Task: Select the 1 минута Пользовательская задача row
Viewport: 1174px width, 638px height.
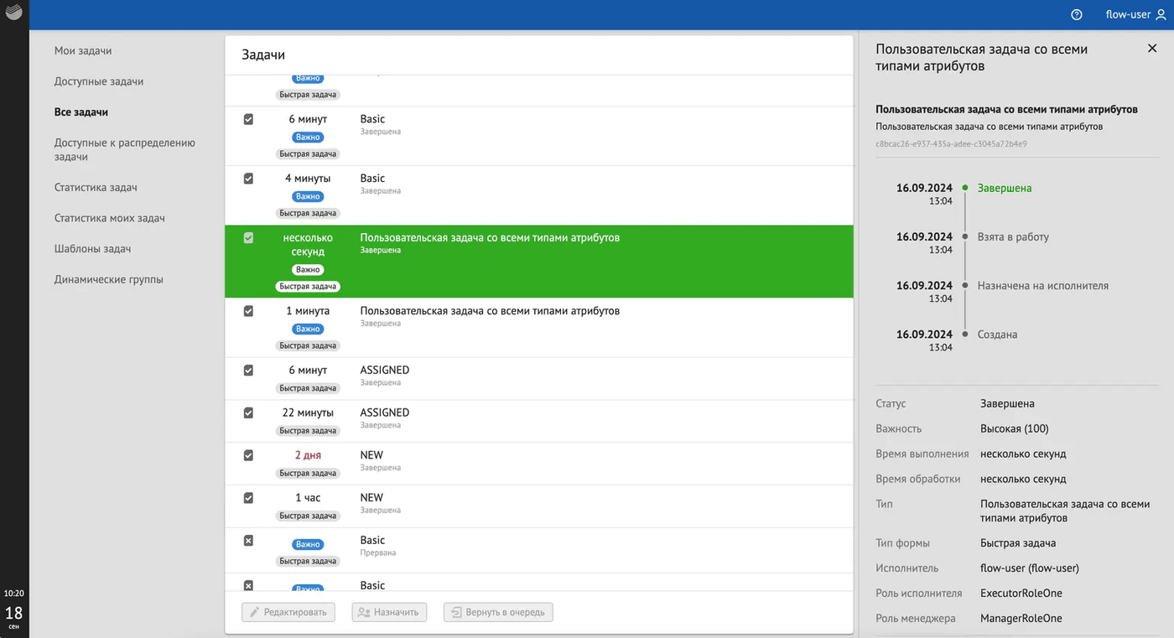Action: (539, 328)
